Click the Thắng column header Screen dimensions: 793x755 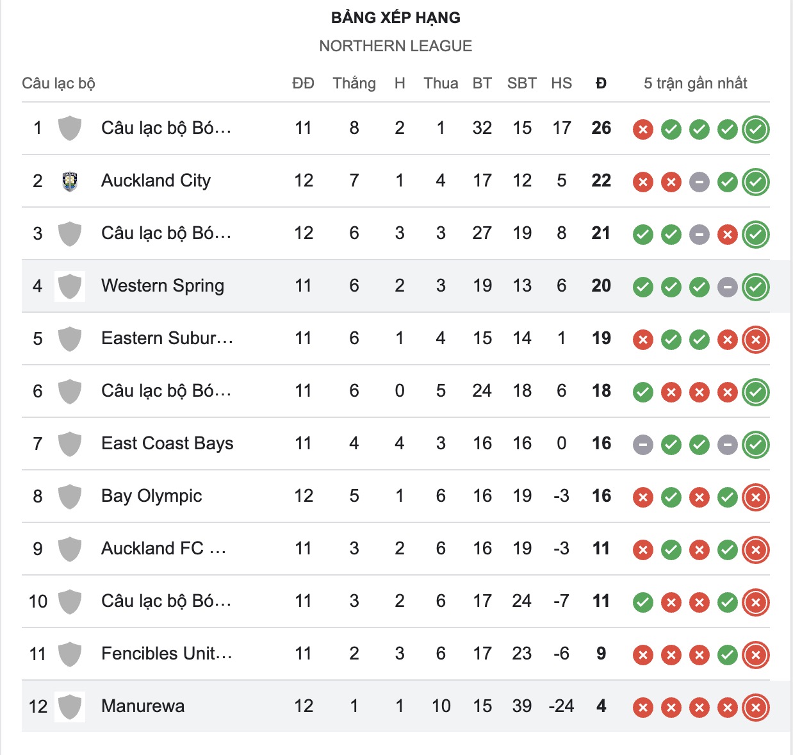(354, 83)
